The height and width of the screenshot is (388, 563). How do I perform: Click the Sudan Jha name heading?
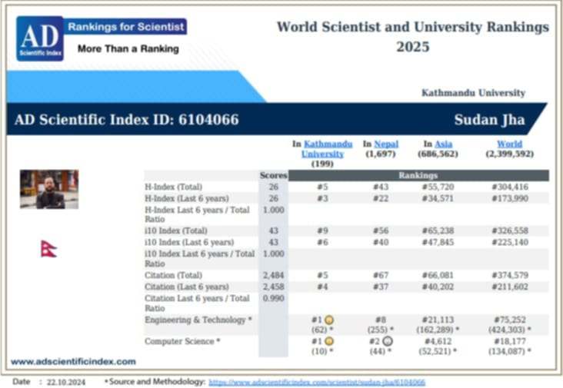(491, 120)
